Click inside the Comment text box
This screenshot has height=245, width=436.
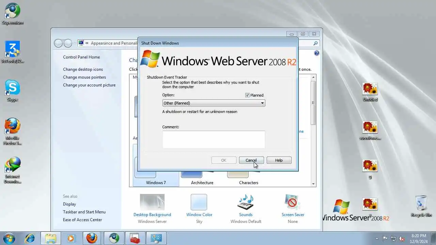[x=214, y=140]
